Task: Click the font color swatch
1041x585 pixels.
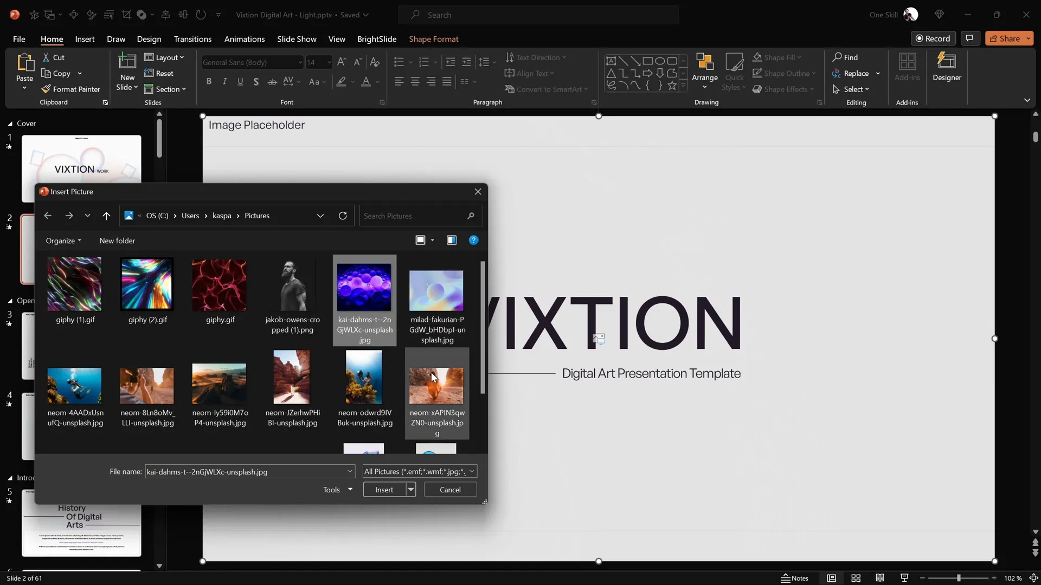Action: pyautogui.click(x=366, y=82)
